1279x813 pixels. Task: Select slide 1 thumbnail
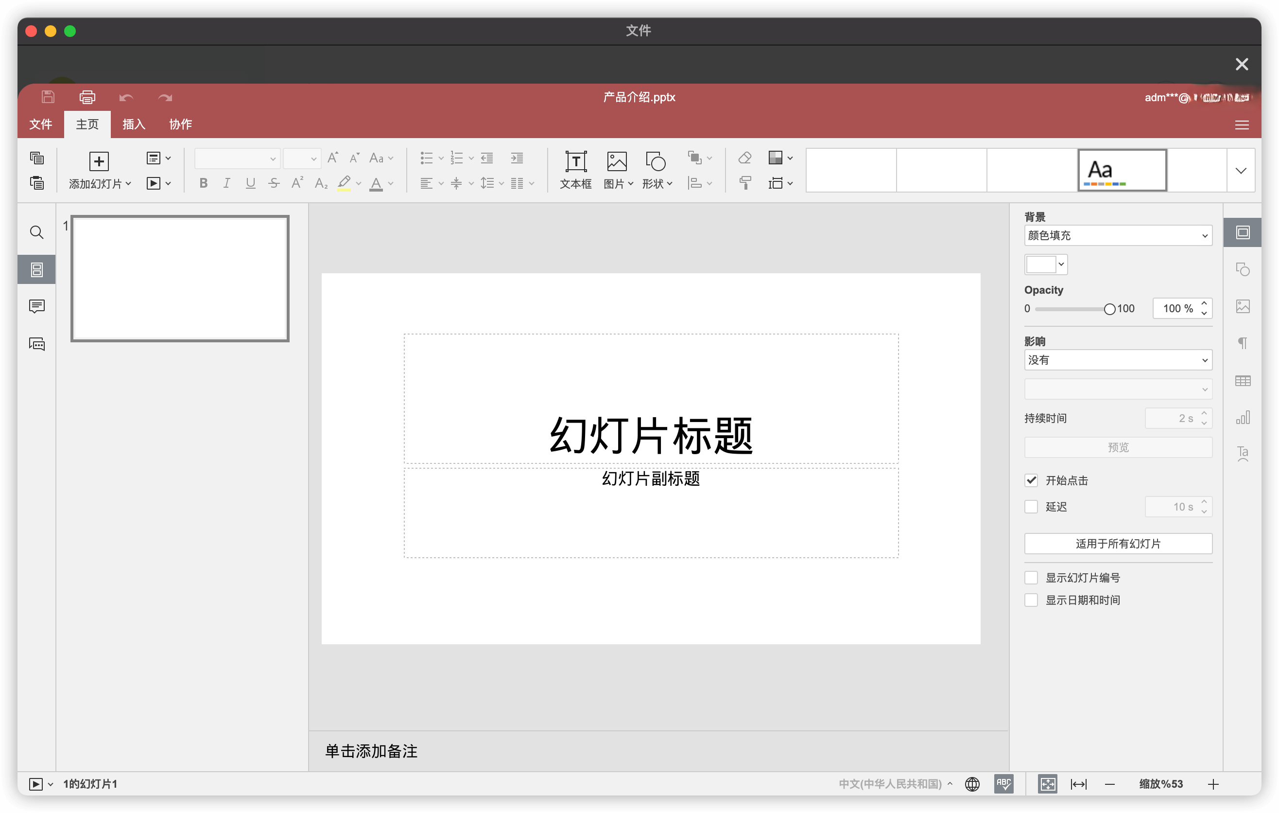click(179, 279)
